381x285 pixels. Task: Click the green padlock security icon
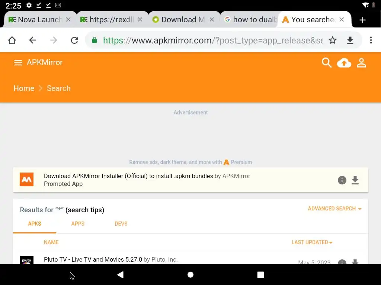click(95, 40)
